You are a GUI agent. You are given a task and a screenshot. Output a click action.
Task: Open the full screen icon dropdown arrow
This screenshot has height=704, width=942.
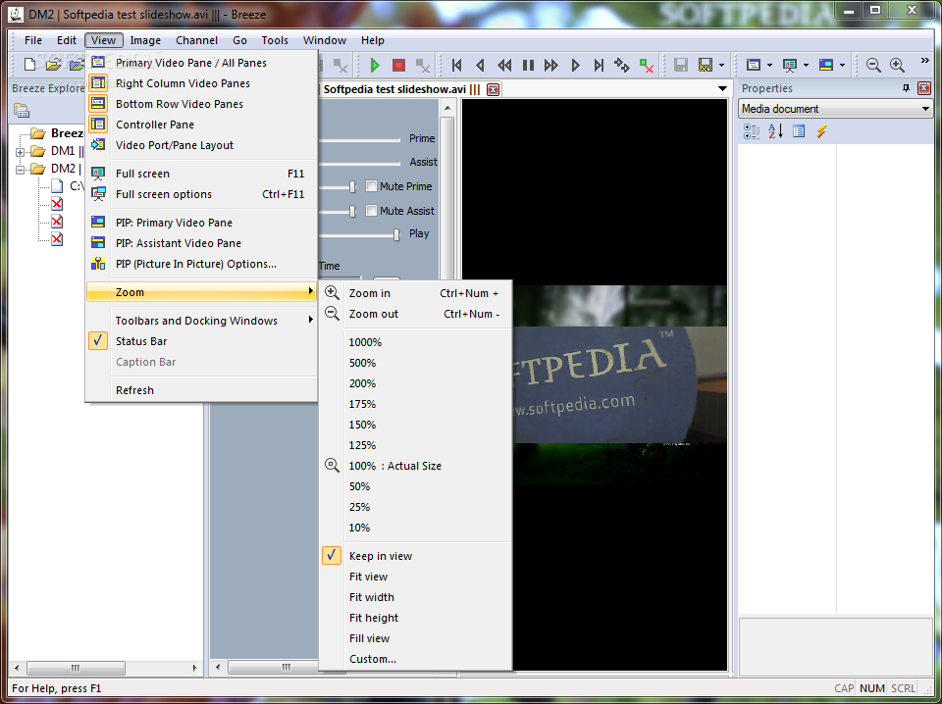point(806,66)
